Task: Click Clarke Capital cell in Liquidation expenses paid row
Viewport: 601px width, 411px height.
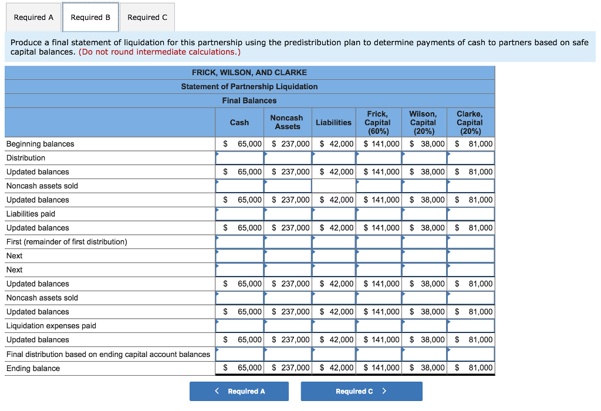Action: tap(471, 326)
